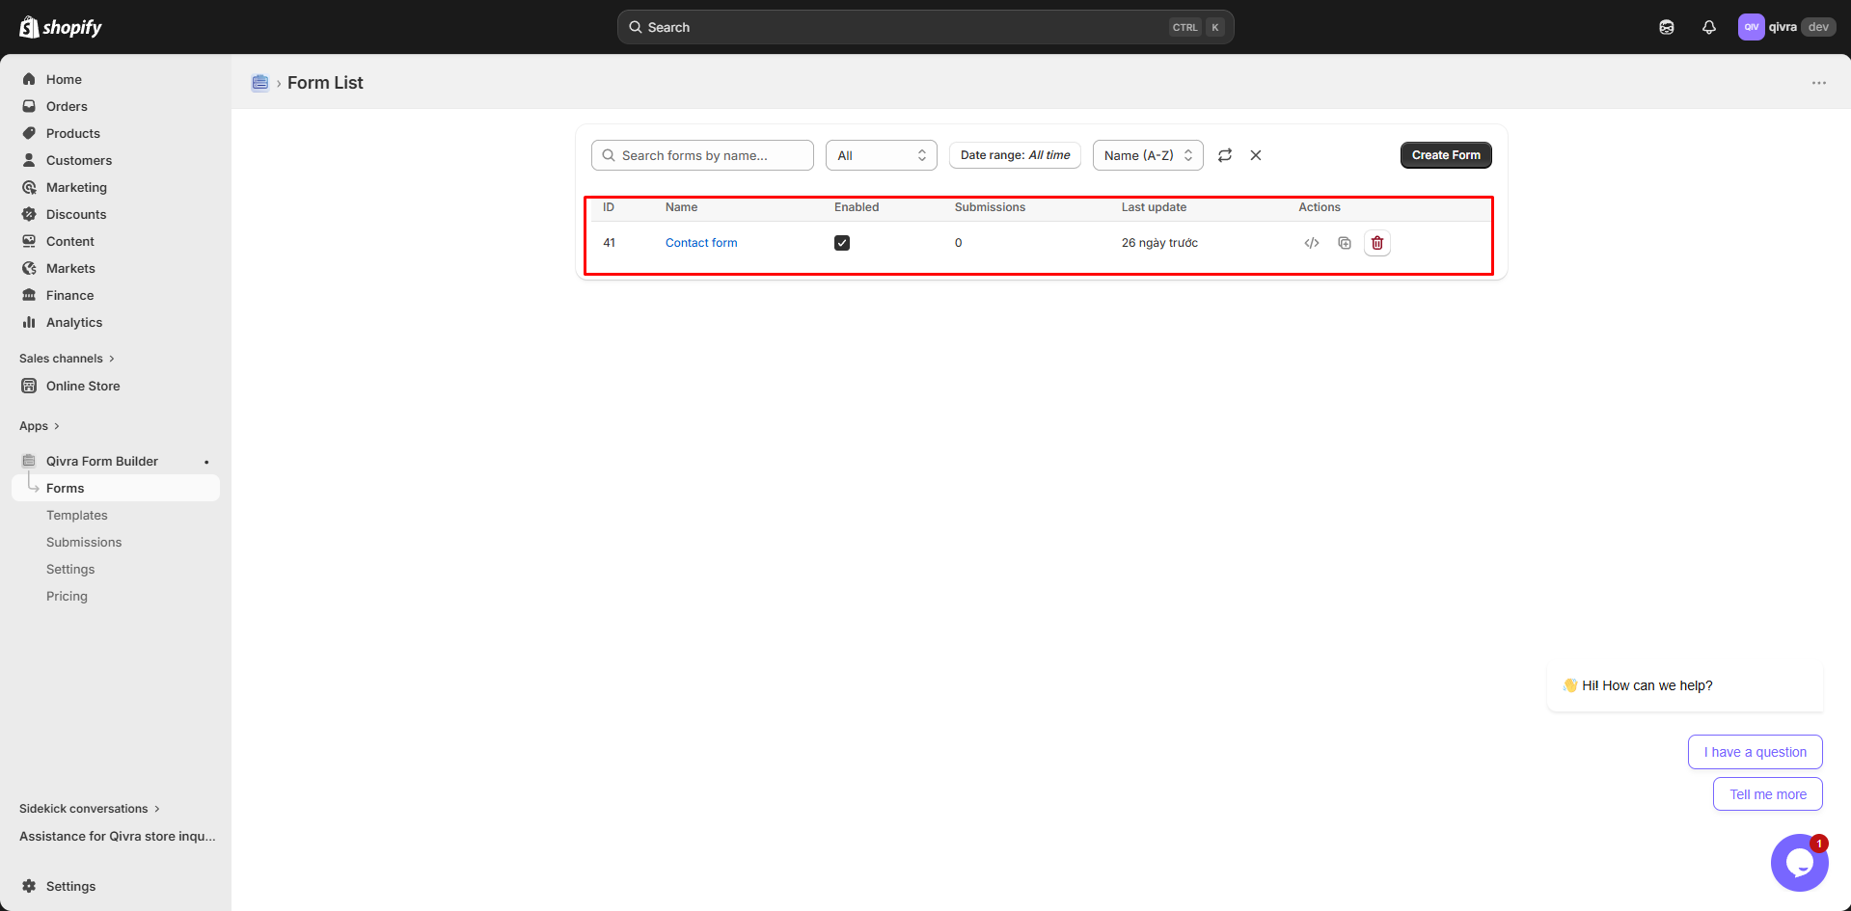Open the chat widget bubble
This screenshot has height=911, width=1851.
click(x=1799, y=863)
